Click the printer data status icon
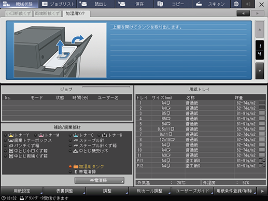This screenshot has width=268, height=201. (22, 198)
